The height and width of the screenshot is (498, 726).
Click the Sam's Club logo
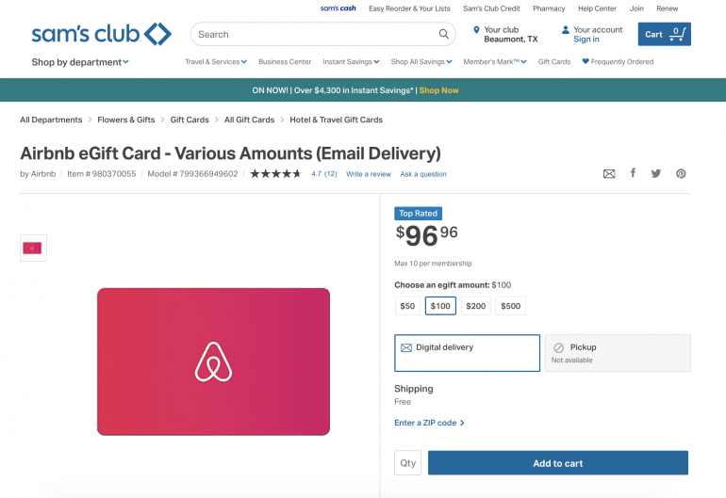tap(101, 35)
